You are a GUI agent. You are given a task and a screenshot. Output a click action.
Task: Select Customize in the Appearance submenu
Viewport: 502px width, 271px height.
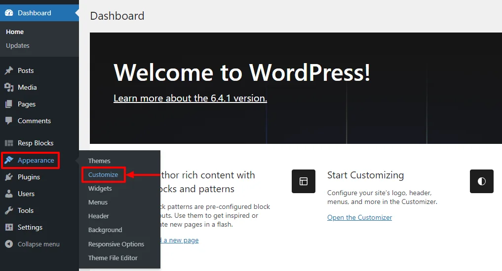pyautogui.click(x=103, y=174)
